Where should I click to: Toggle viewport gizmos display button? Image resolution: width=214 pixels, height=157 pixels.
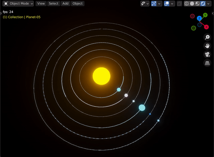point(154,4)
